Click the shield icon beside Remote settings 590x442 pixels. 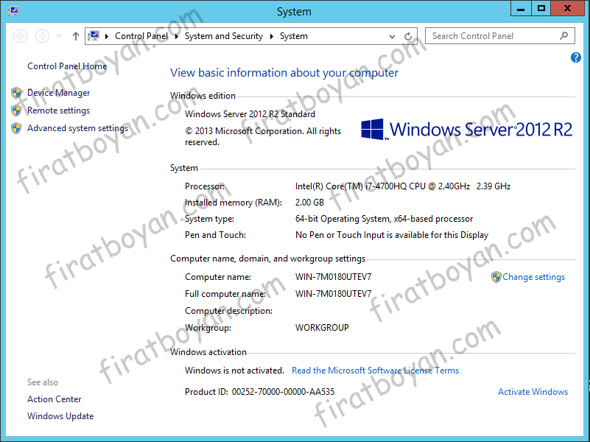click(x=16, y=110)
